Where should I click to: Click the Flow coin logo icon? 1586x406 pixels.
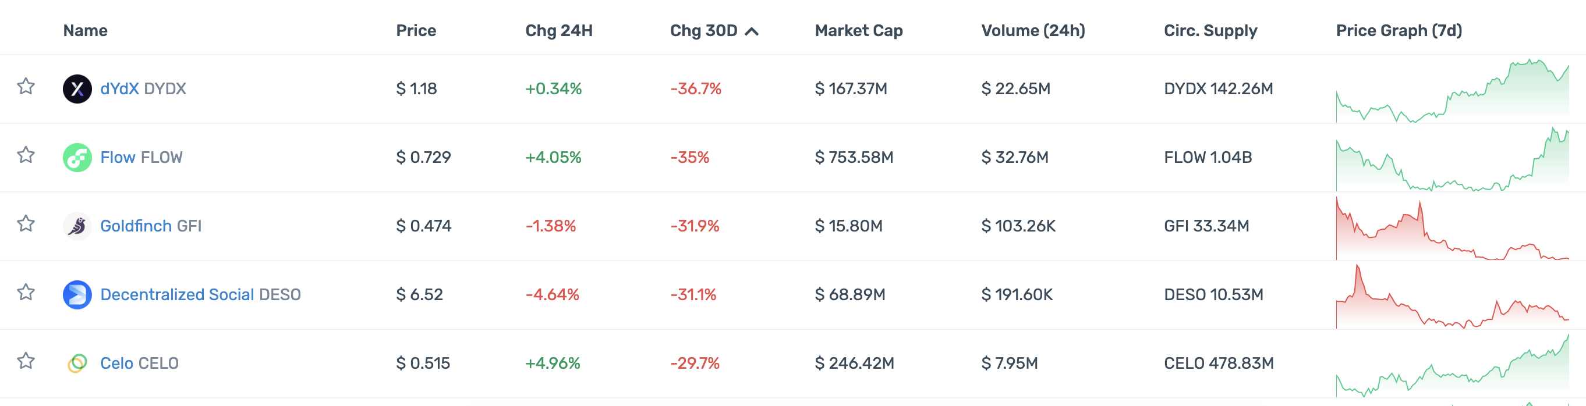pos(77,158)
